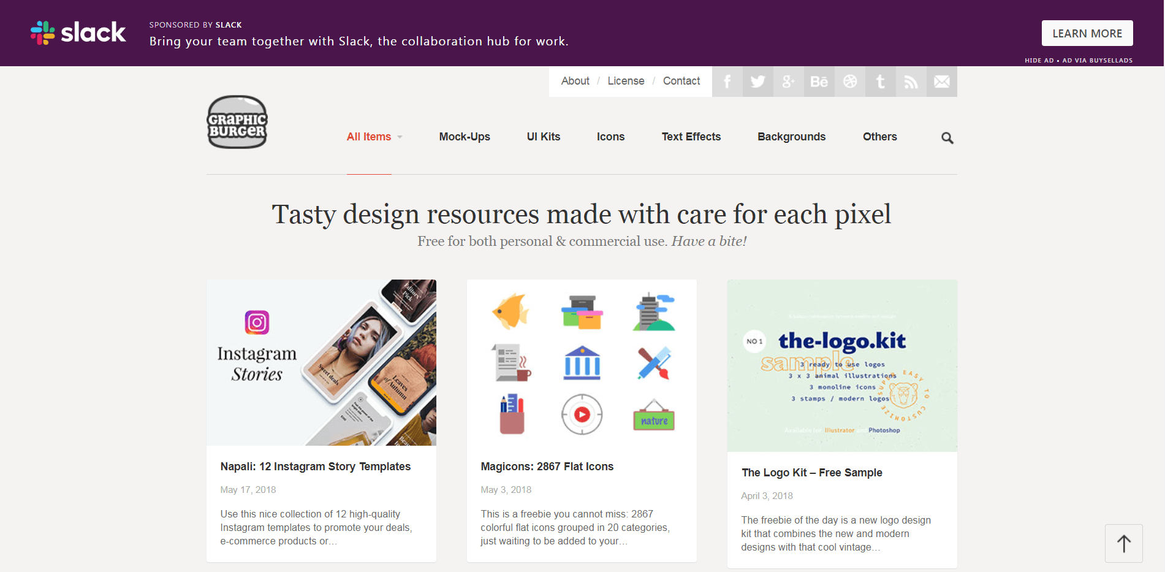
Task: Open the Tumblr icon
Action: click(881, 82)
